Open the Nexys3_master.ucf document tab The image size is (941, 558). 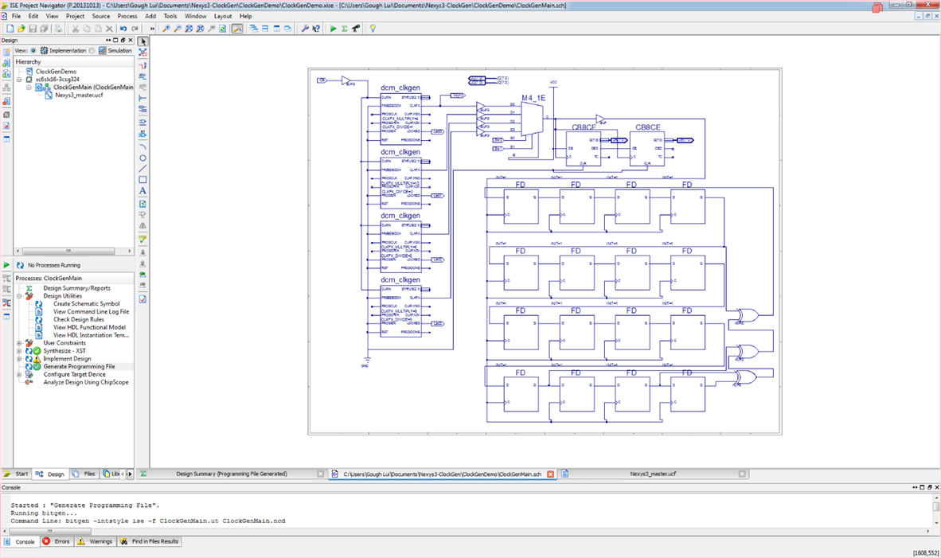coord(652,474)
